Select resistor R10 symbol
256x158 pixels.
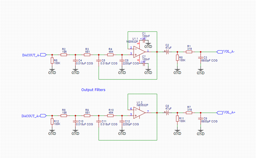pyautogui.click(x=110, y=116)
